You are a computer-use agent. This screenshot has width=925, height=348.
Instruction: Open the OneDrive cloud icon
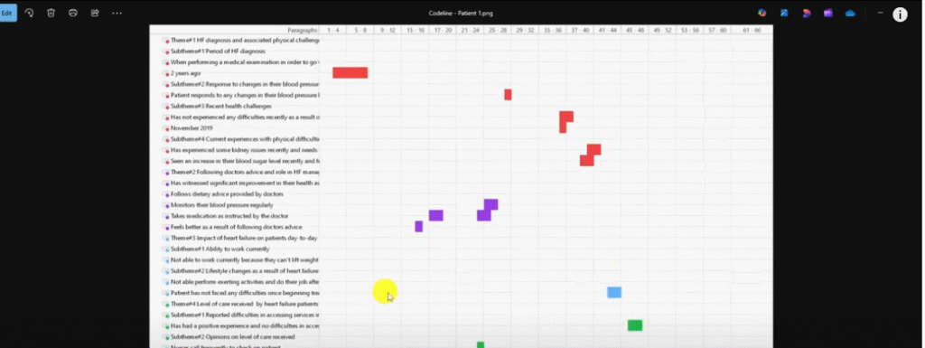[850, 13]
